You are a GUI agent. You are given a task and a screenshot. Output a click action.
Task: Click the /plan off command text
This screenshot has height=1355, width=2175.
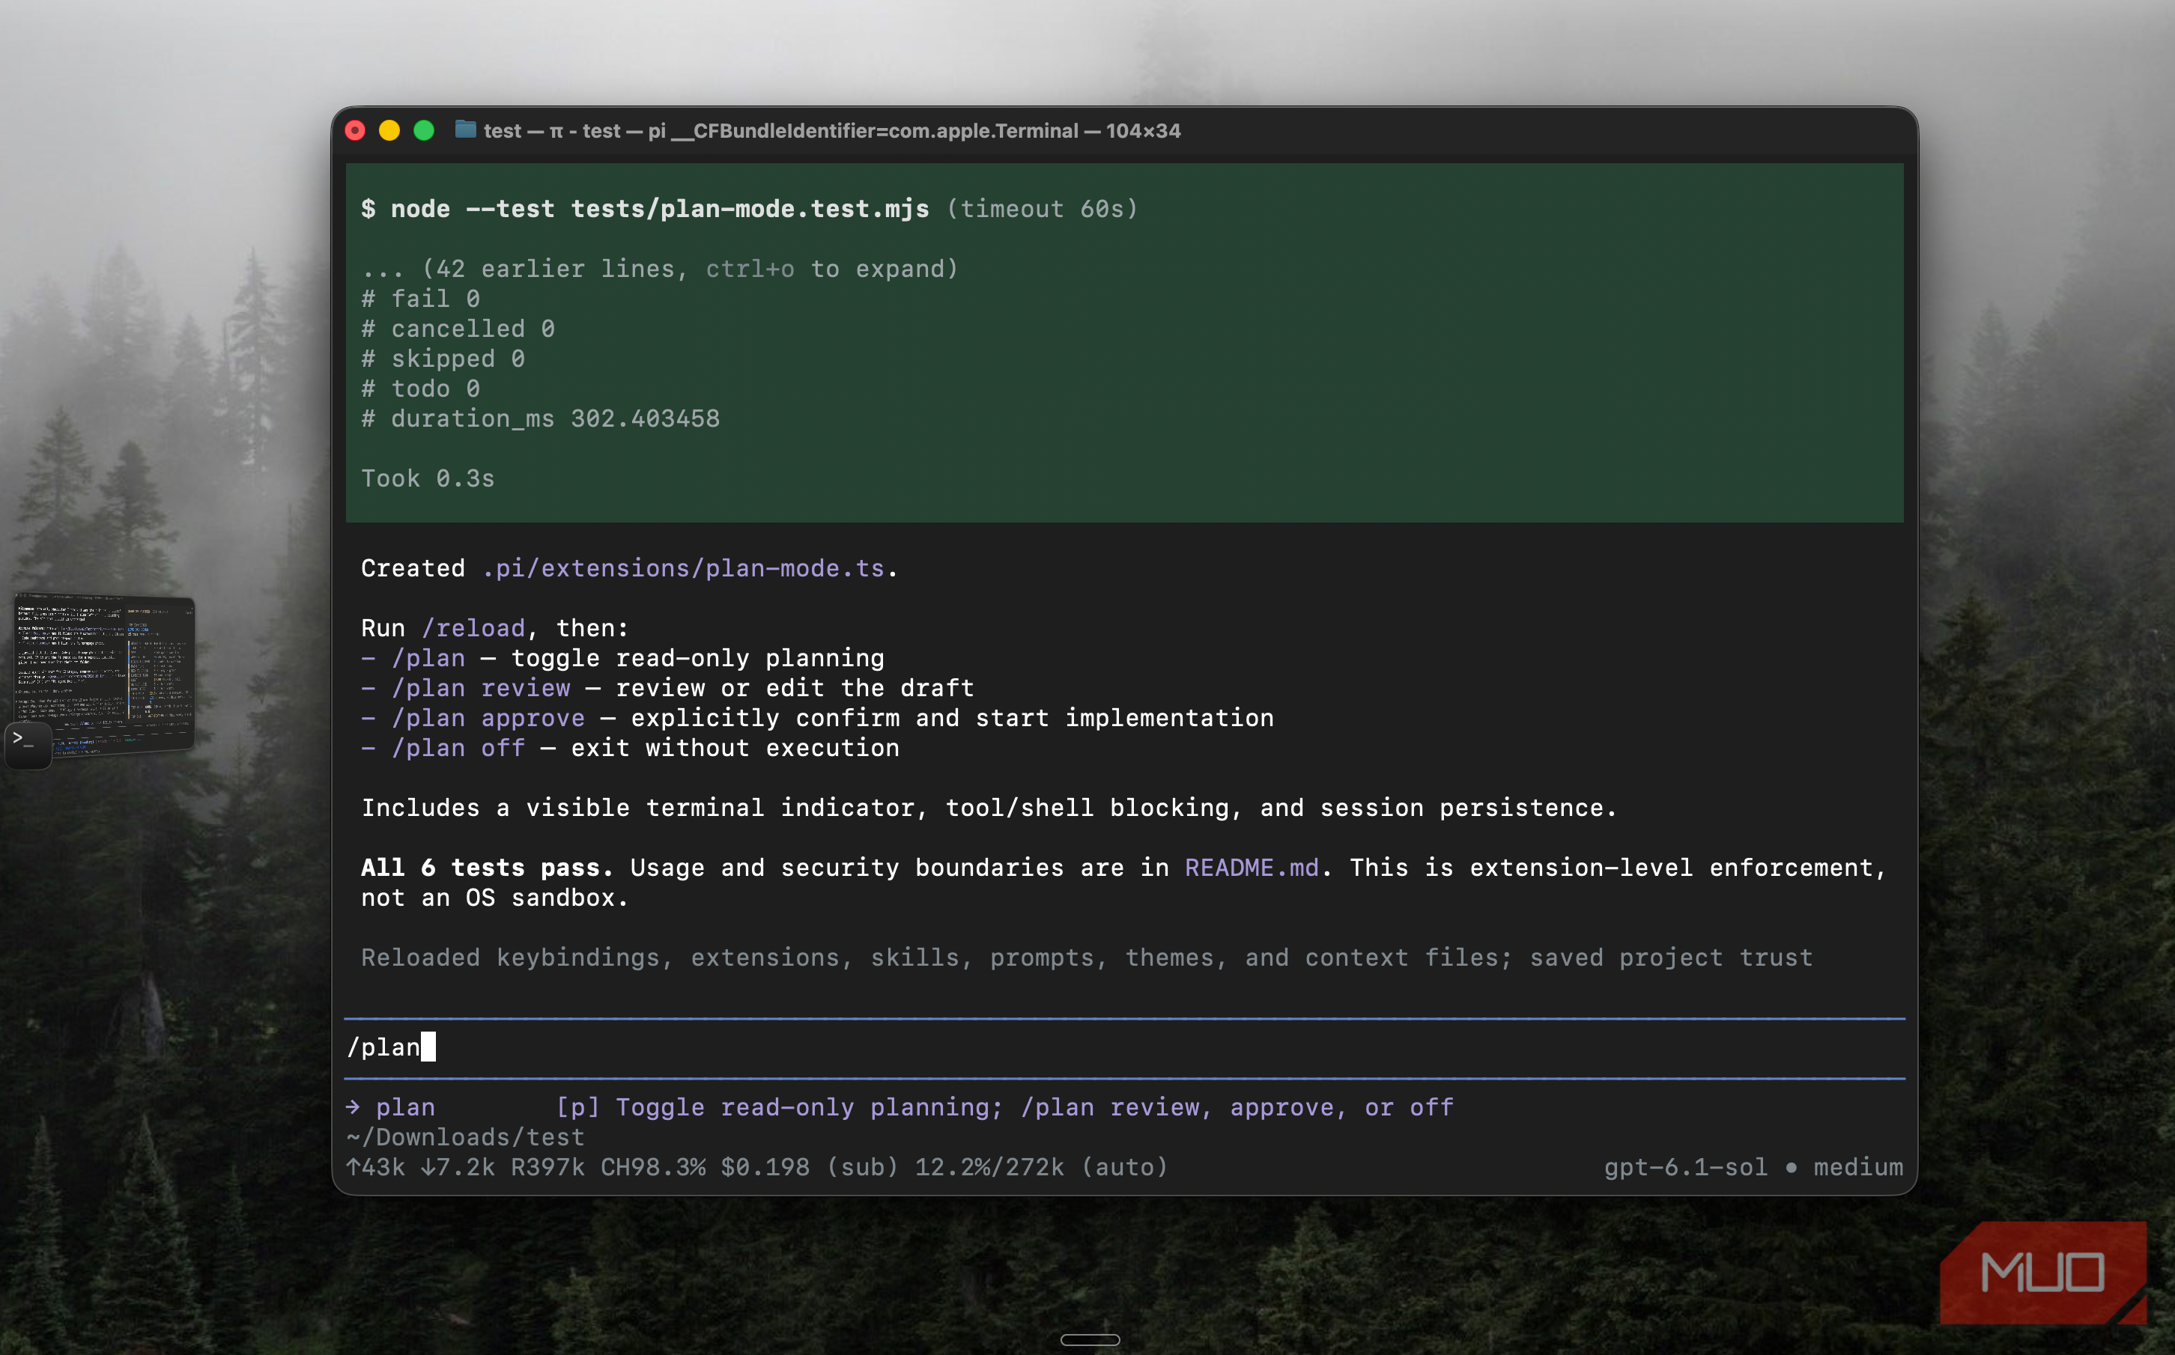point(458,749)
